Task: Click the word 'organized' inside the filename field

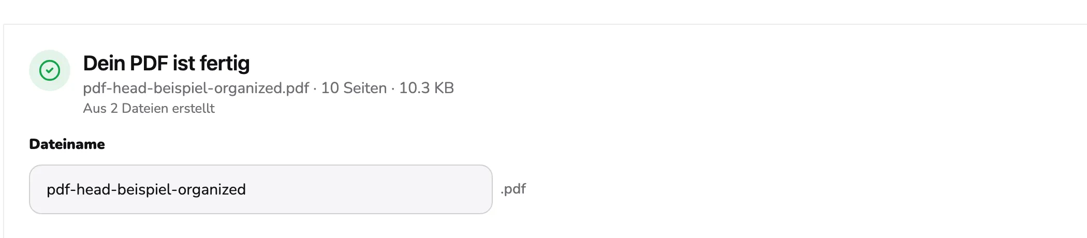Action: [212, 190]
